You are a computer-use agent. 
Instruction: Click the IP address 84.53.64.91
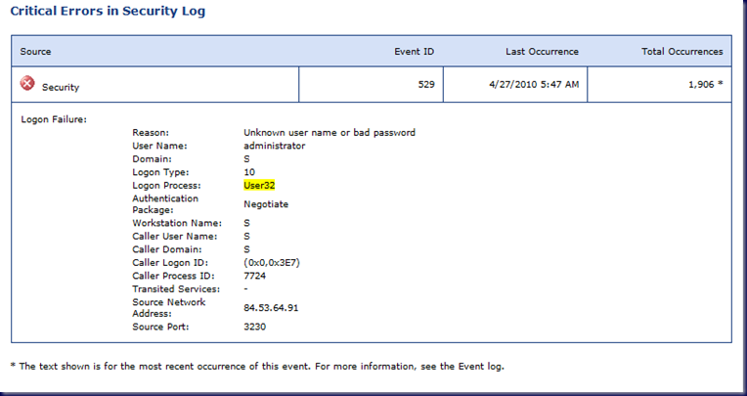click(x=271, y=308)
